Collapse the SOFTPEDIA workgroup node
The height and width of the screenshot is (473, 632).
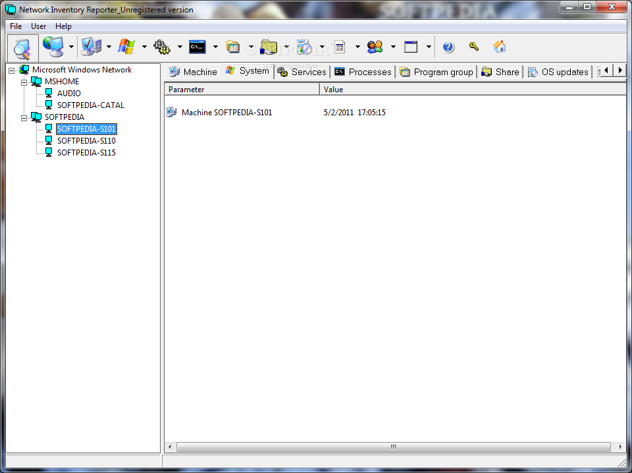24,118
